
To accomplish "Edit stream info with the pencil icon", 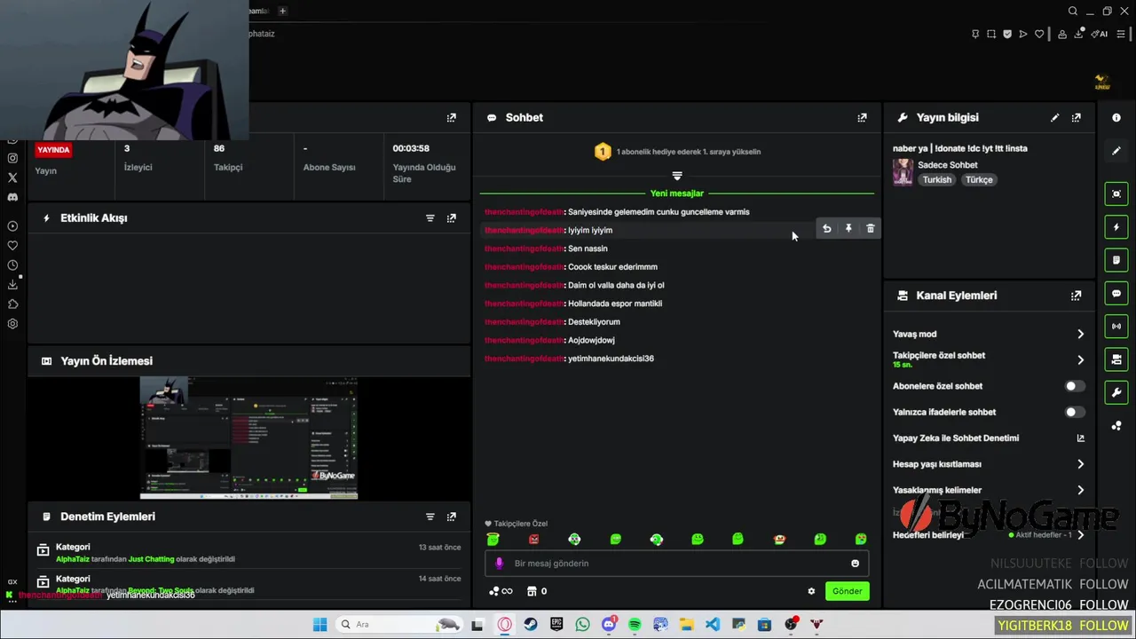I will tap(1054, 117).
